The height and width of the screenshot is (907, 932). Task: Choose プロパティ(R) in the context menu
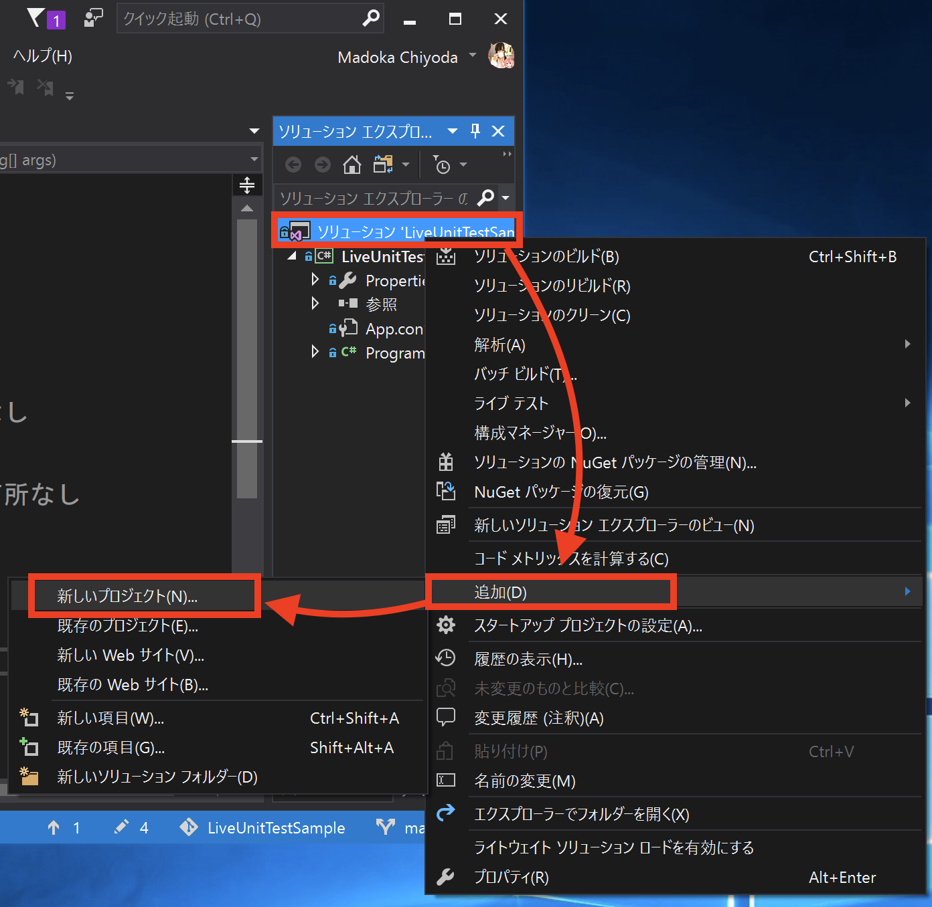click(676, 877)
